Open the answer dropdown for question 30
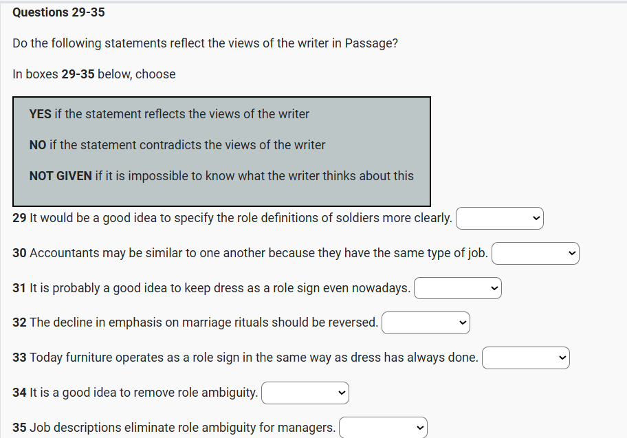 click(536, 254)
